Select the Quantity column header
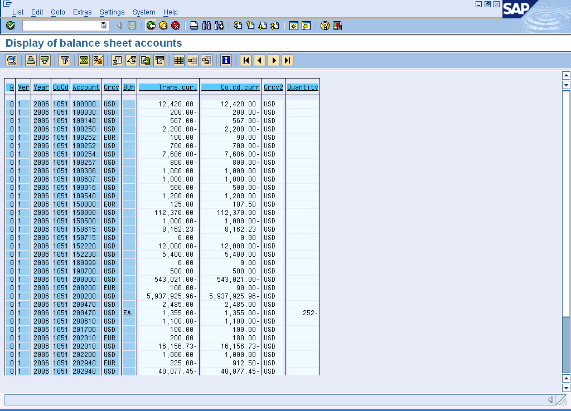Screen dimensions: 571x411 click(x=303, y=87)
